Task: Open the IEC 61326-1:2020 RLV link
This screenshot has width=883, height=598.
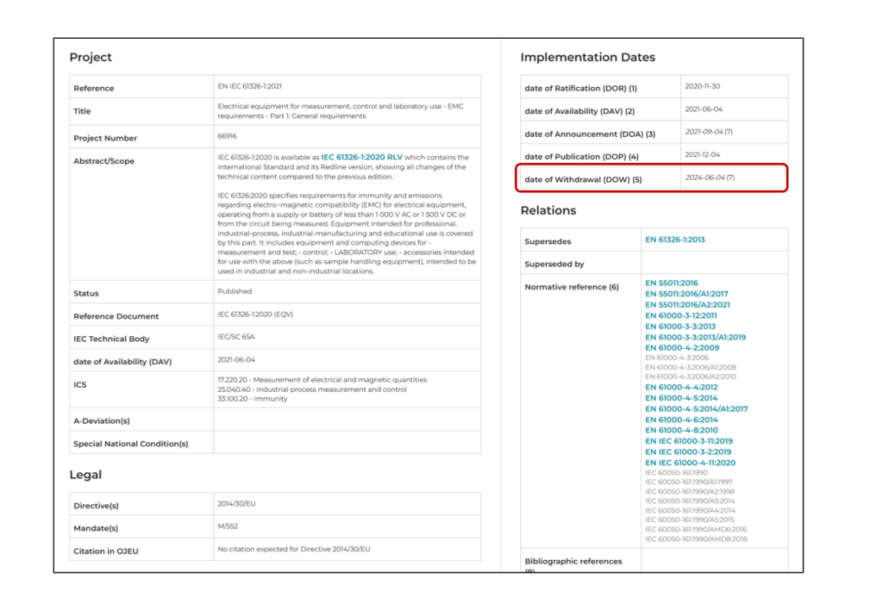Action: point(361,158)
